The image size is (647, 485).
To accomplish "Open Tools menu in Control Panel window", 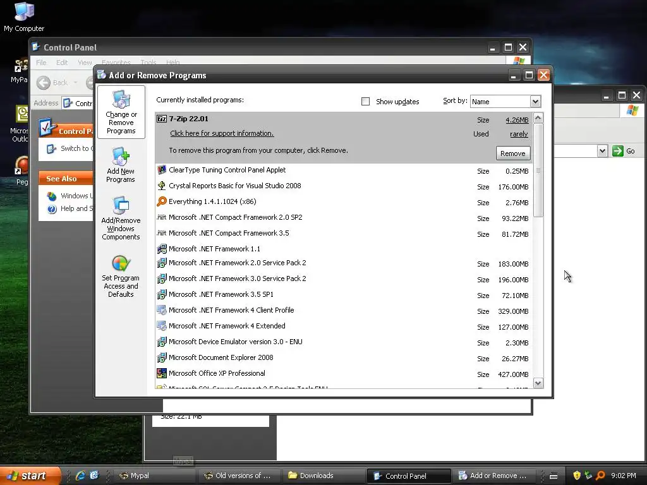I will [x=148, y=63].
